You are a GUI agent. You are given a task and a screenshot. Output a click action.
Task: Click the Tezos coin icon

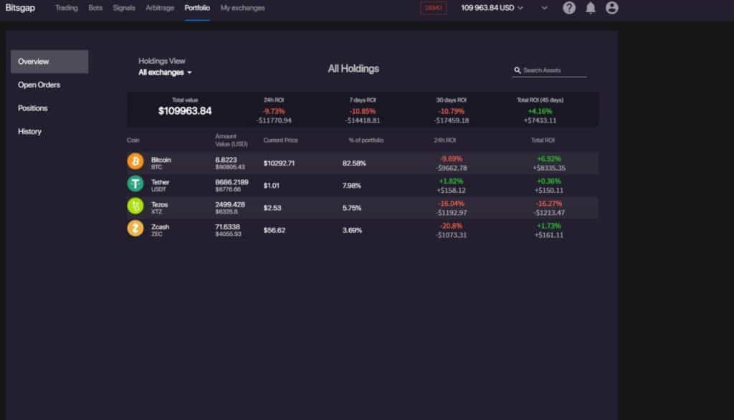click(135, 206)
